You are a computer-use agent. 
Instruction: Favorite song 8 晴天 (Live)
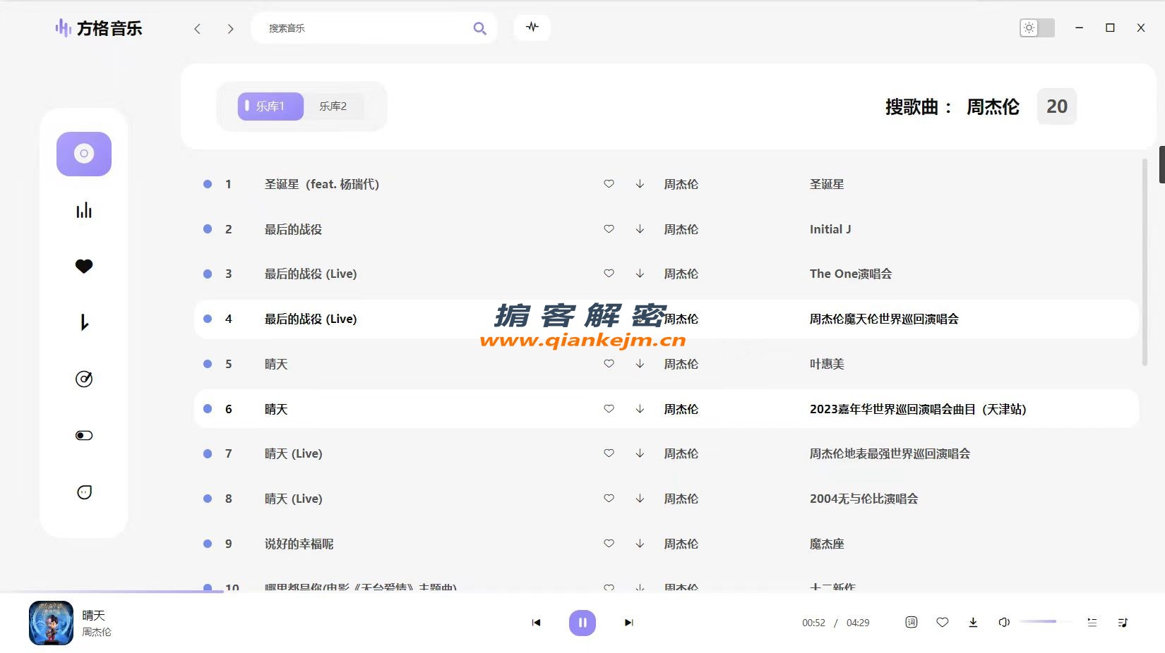click(x=609, y=499)
